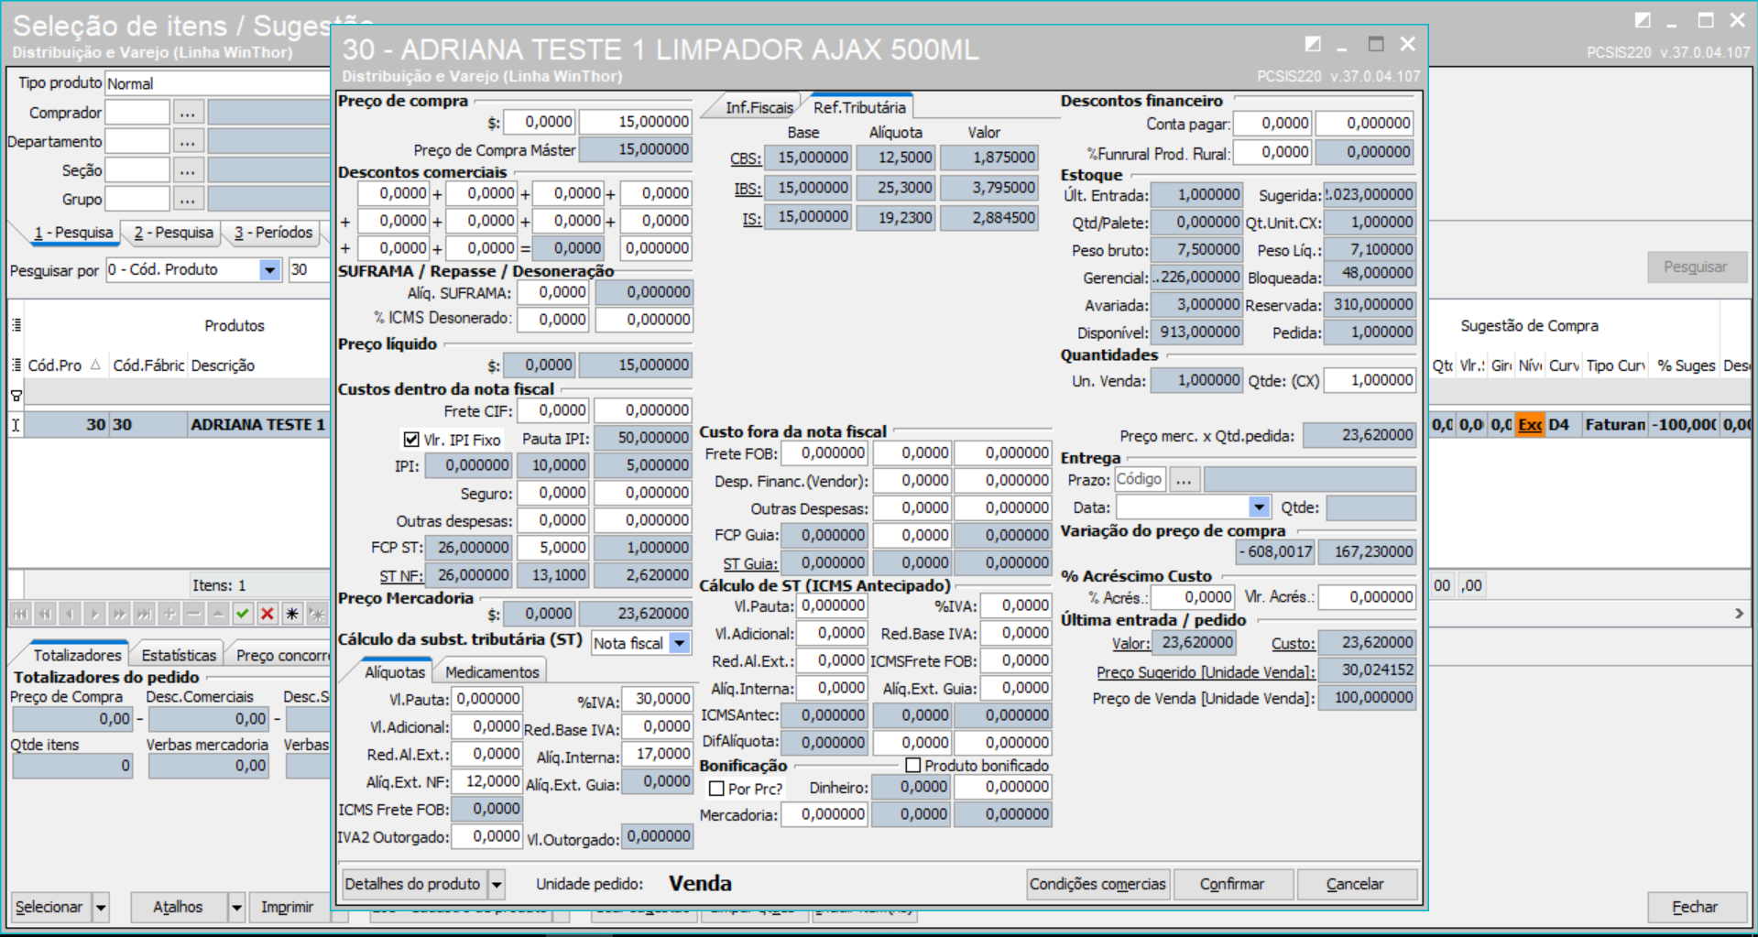Switch to the Inf.Fiscais tab
The image size is (1758, 937).
coord(759,108)
